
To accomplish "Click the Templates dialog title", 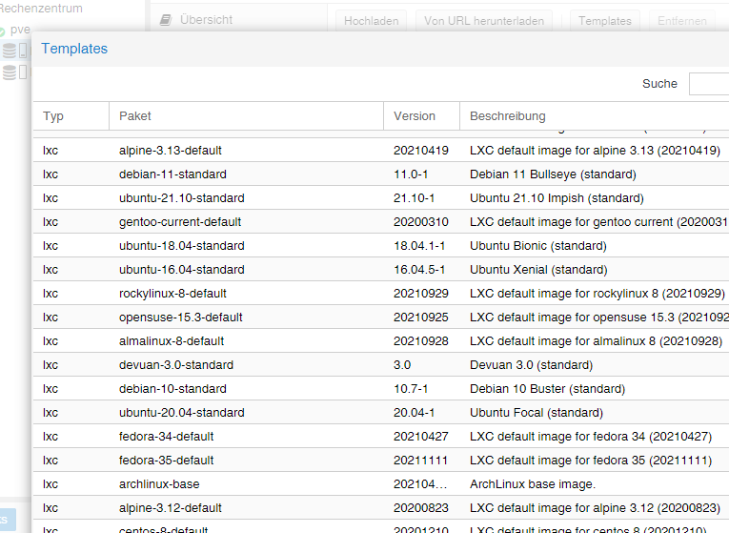I will click(74, 49).
